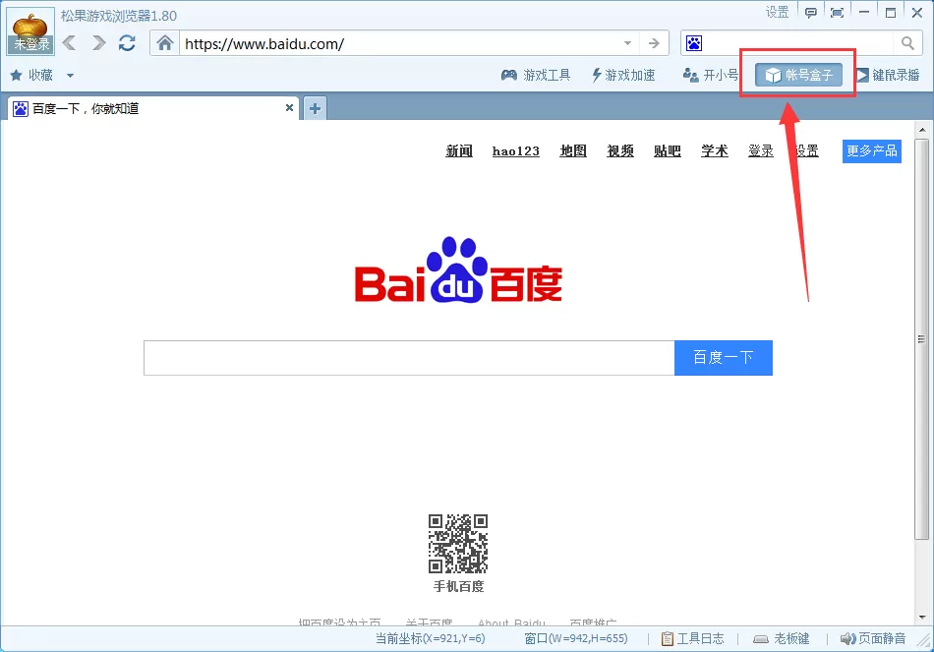This screenshot has width=934, height=652.
Task: Open the 新闻 link
Action: [459, 151]
